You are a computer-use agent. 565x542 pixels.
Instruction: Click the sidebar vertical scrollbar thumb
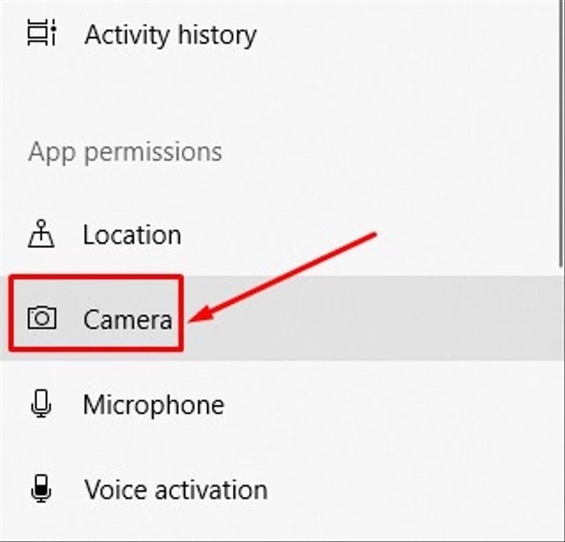pyautogui.click(x=561, y=133)
